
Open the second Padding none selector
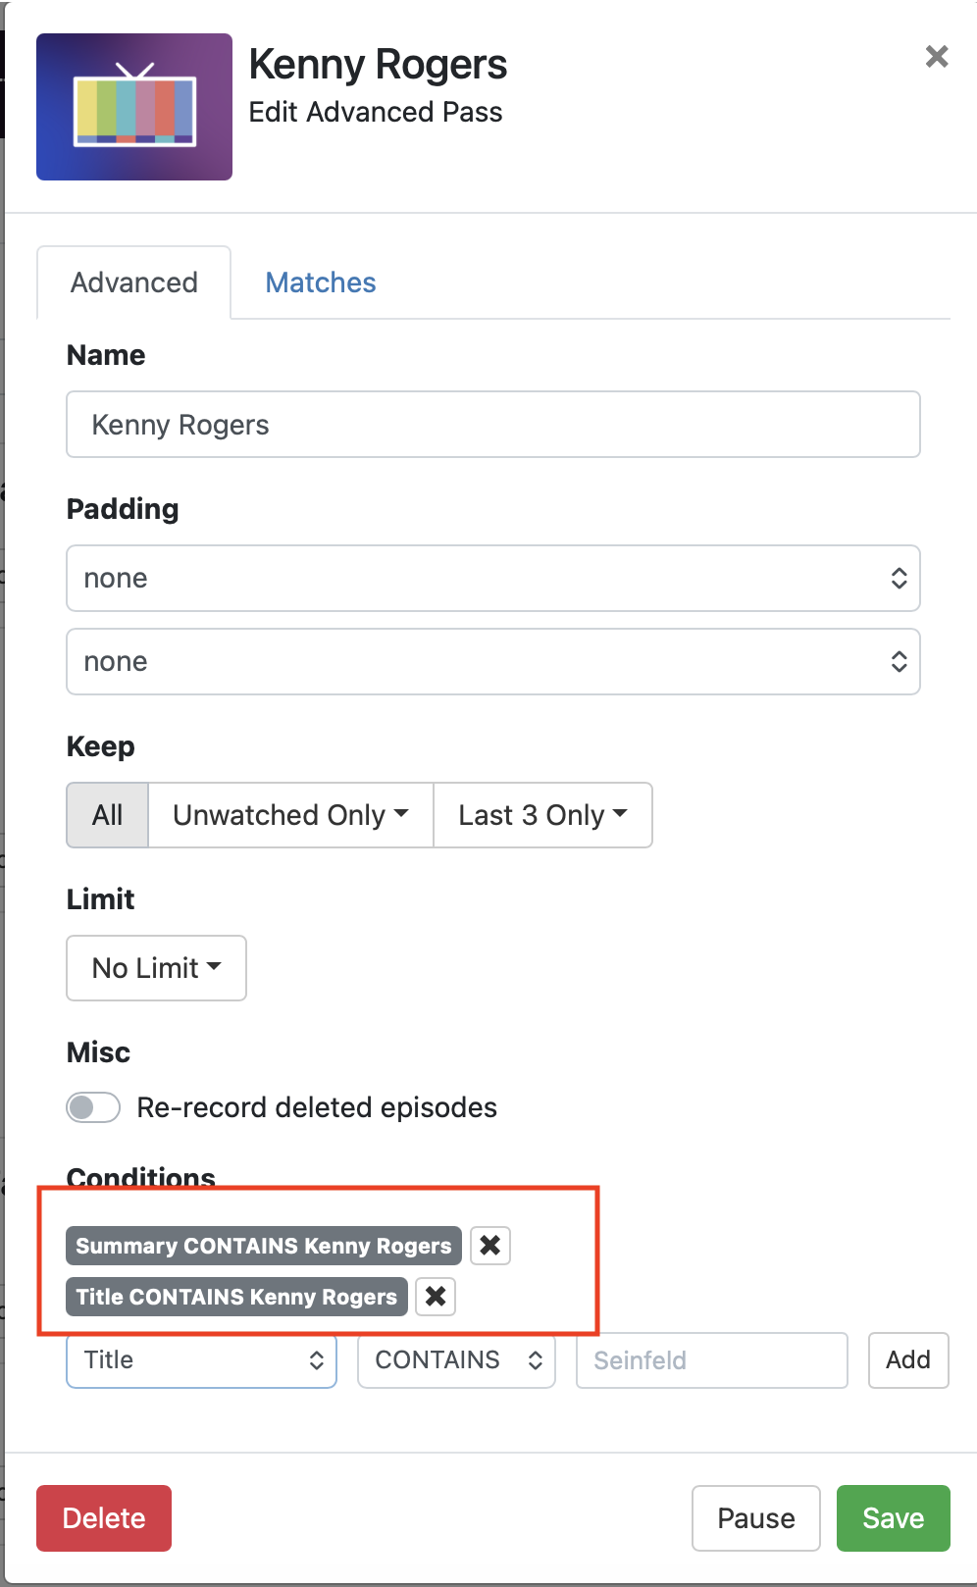[x=492, y=662]
